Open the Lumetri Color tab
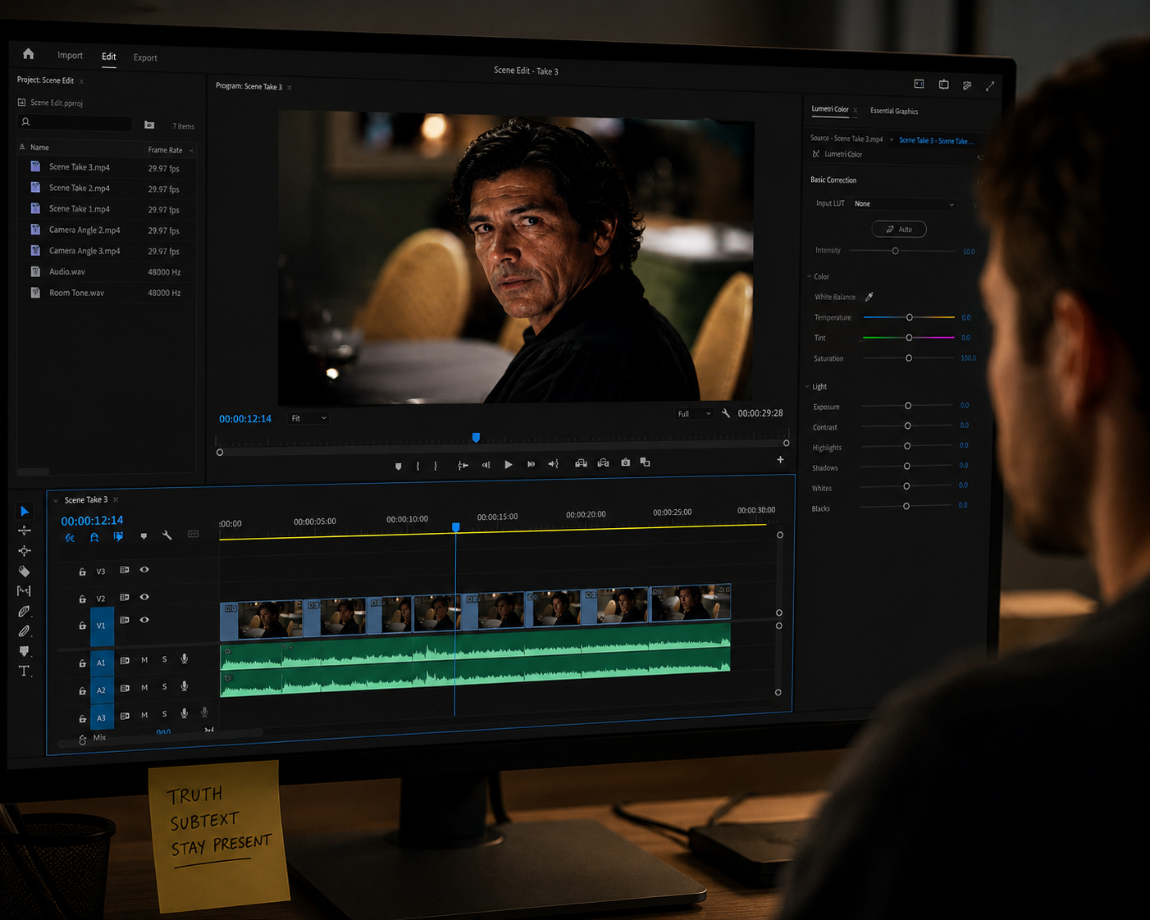Screen dimensions: 1150x920 pyautogui.click(x=830, y=109)
